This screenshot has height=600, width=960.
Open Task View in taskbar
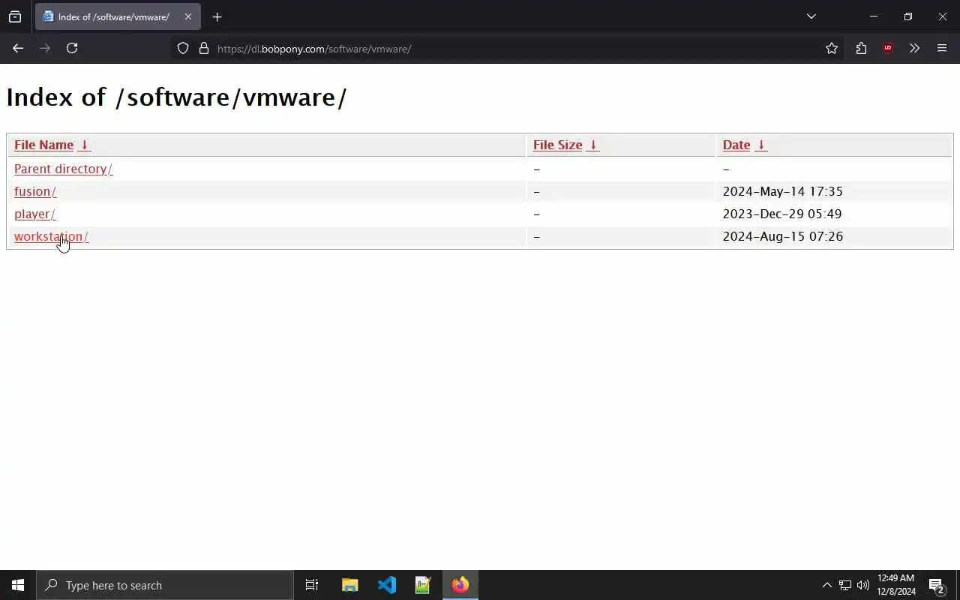click(312, 585)
